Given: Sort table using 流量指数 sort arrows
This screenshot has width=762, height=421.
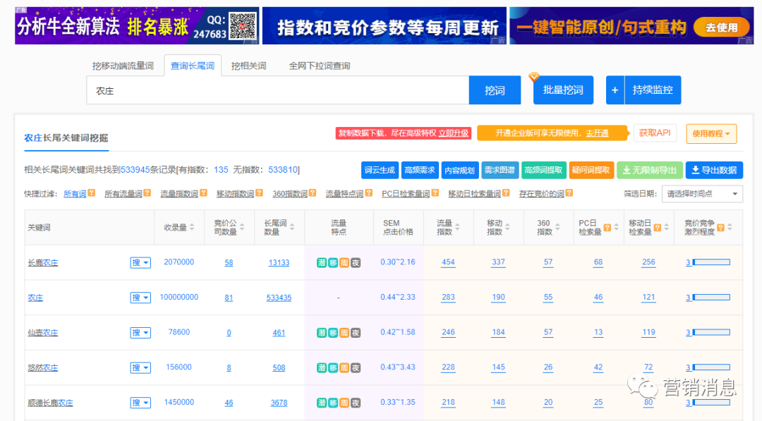Looking at the screenshot, I should [x=457, y=227].
